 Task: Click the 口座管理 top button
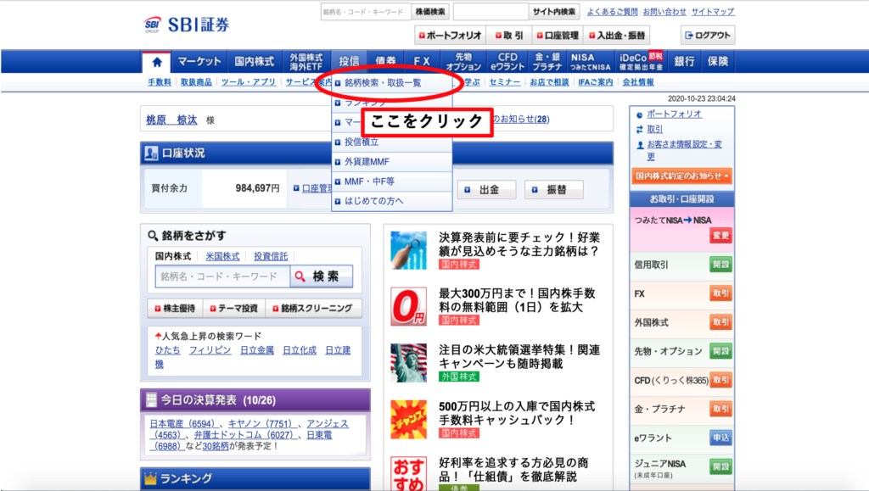[558, 36]
